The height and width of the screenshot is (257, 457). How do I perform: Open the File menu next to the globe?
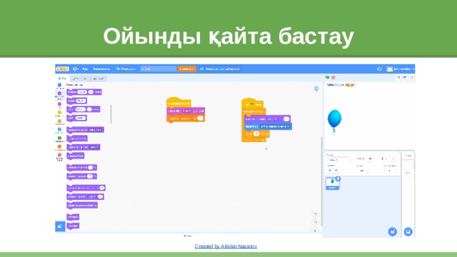pyautogui.click(x=85, y=69)
